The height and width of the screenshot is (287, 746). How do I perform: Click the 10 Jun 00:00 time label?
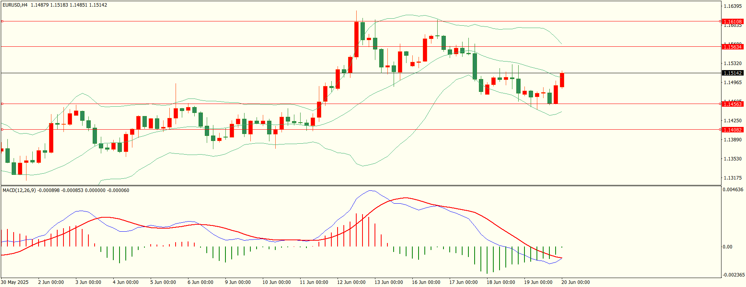(x=276, y=282)
